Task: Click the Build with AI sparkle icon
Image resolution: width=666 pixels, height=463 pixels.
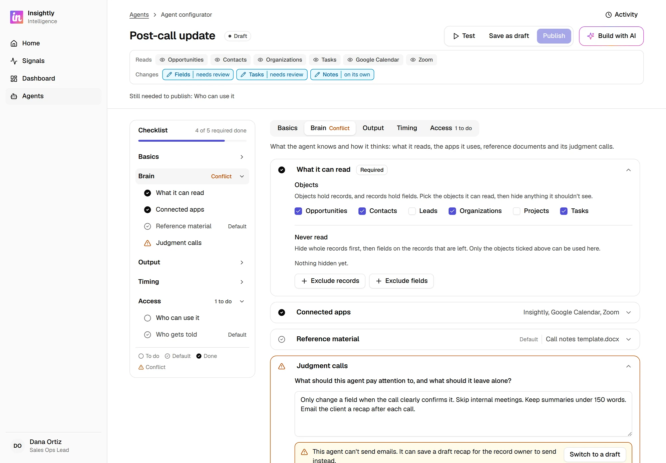Action: (591, 36)
